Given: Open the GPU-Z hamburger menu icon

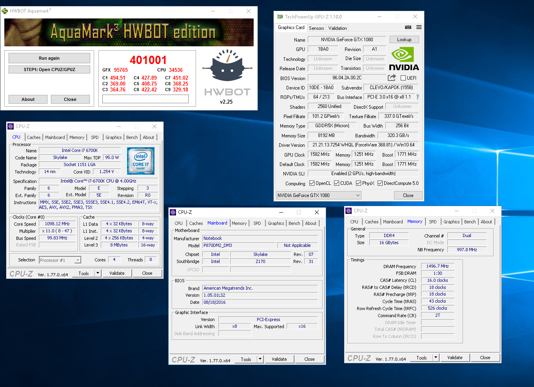Looking at the screenshot, I should 419,27.
